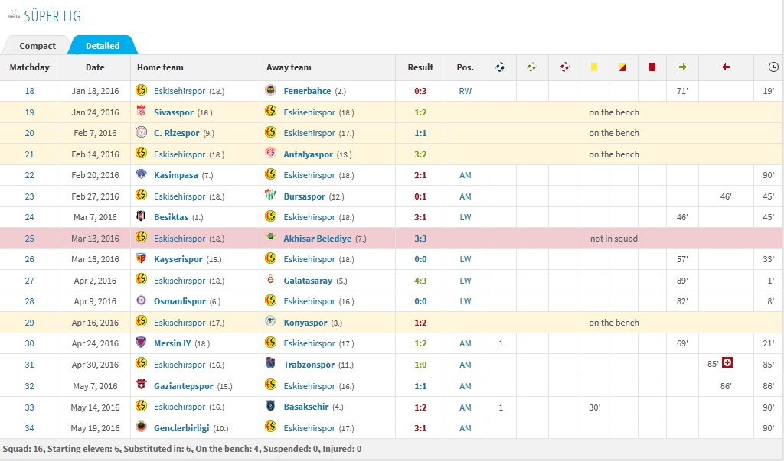Click 'on the bench' in the Sivasspor row
The height and width of the screenshot is (461, 784).
point(613,112)
